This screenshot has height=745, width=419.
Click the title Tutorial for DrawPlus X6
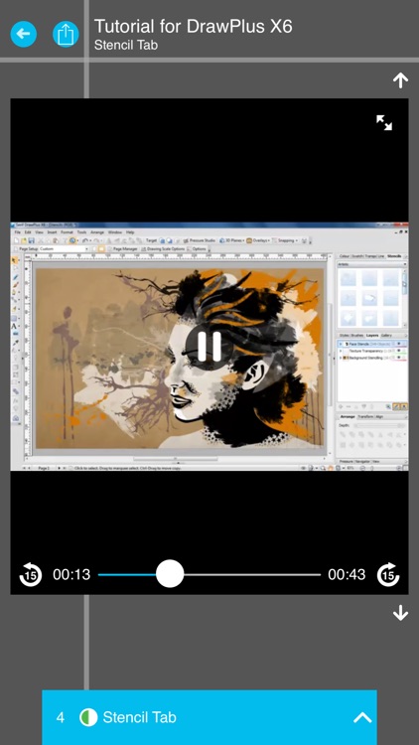[193, 26]
